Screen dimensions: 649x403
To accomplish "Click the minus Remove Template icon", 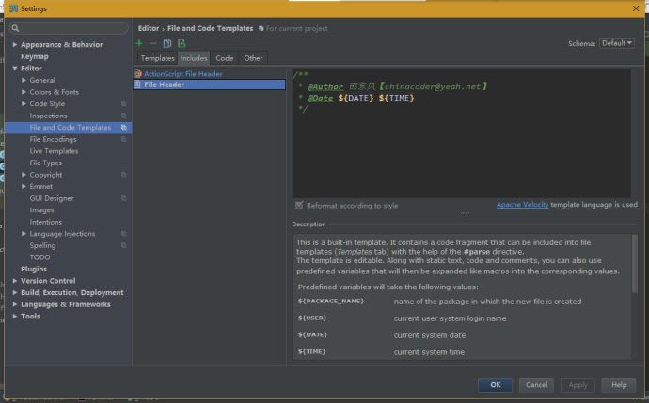I will point(153,43).
